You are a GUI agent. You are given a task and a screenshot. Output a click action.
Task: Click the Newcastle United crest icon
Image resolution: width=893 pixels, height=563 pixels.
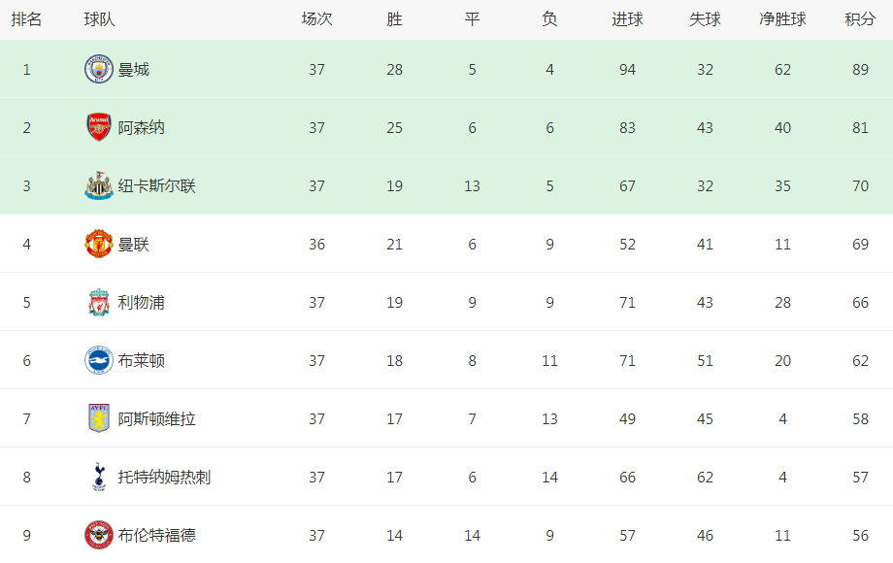[x=99, y=185]
